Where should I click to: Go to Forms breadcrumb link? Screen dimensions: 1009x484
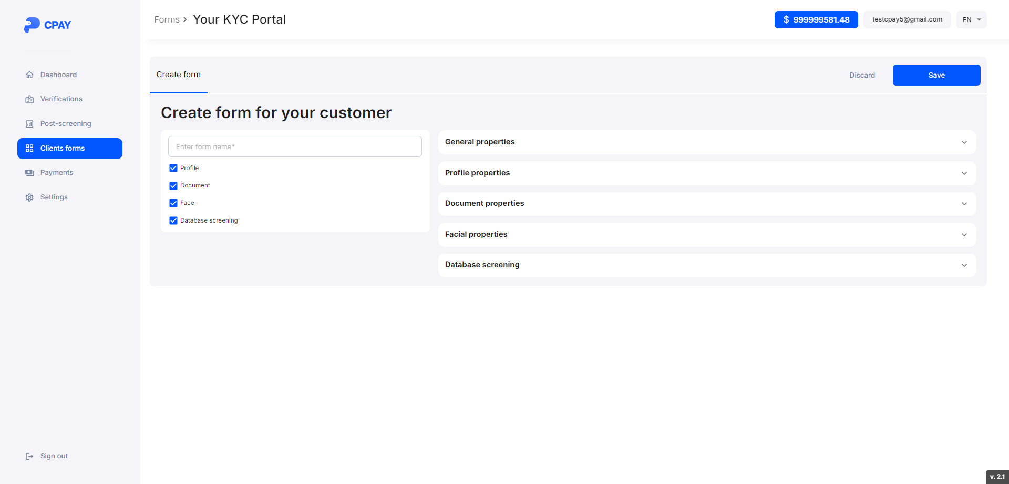click(167, 20)
